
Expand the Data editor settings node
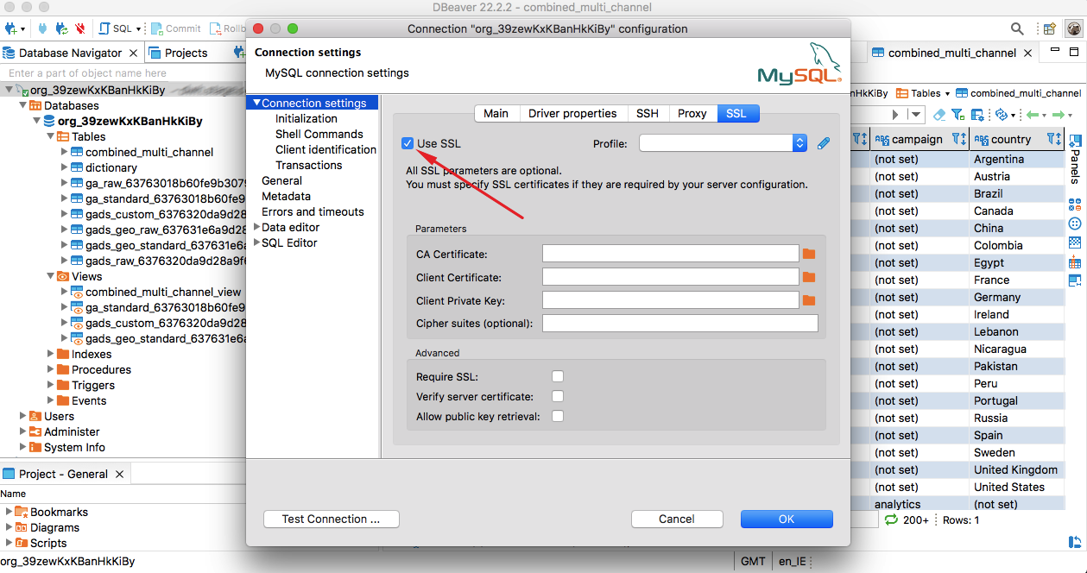pos(256,227)
